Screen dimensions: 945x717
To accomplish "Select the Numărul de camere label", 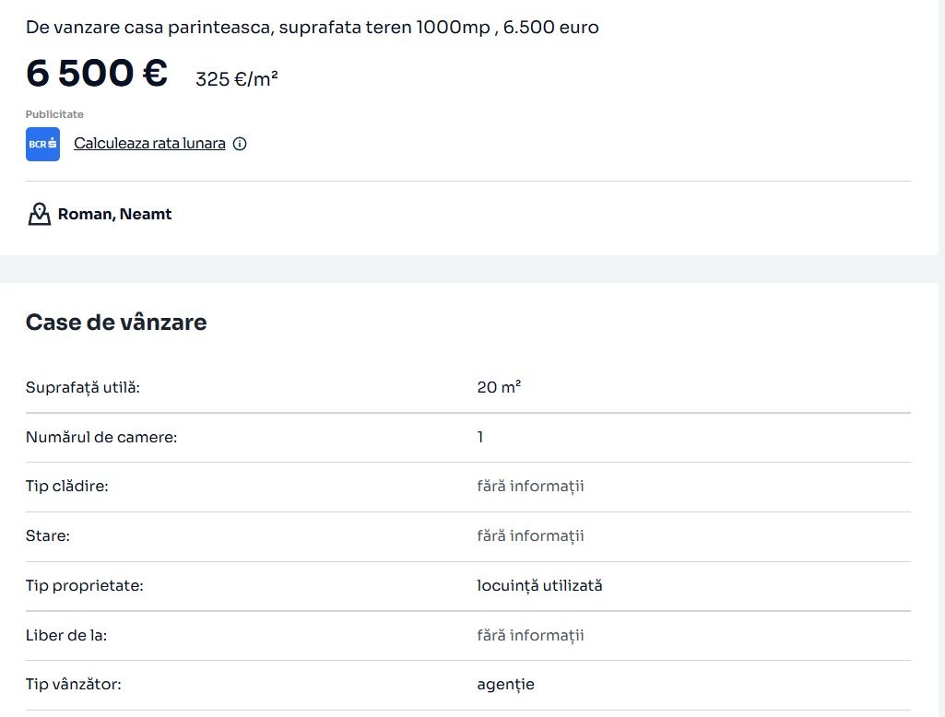I will pyautogui.click(x=101, y=437).
